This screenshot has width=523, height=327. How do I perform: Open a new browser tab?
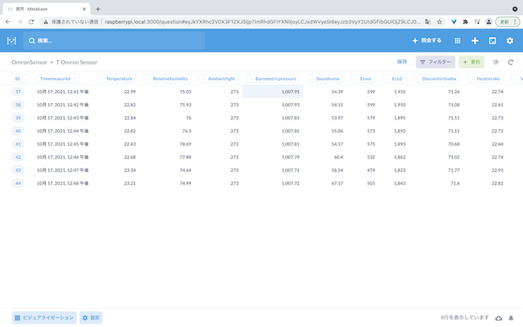98,9
